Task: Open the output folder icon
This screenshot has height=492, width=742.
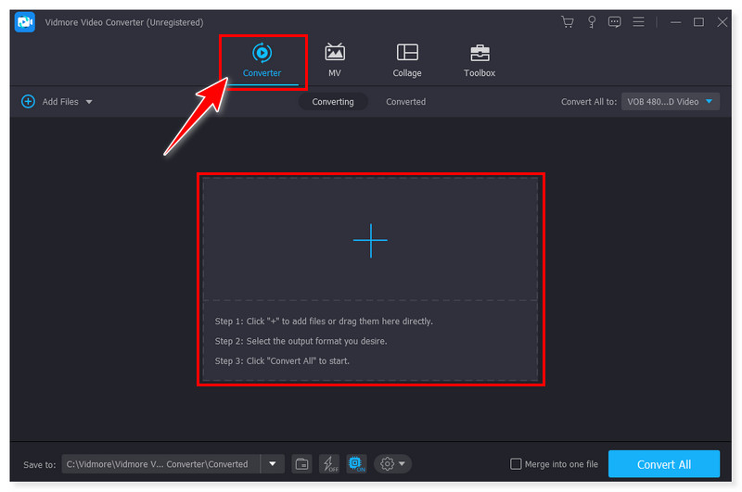Action: click(x=301, y=463)
